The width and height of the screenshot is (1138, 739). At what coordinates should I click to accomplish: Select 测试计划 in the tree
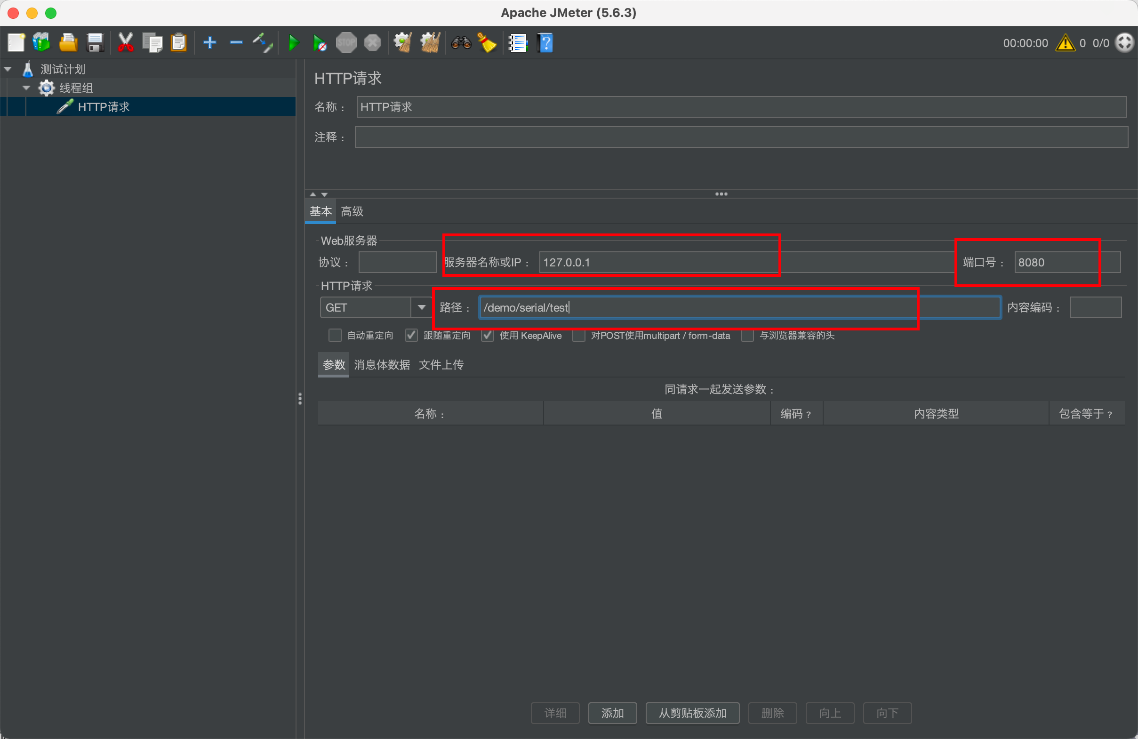[x=63, y=69]
